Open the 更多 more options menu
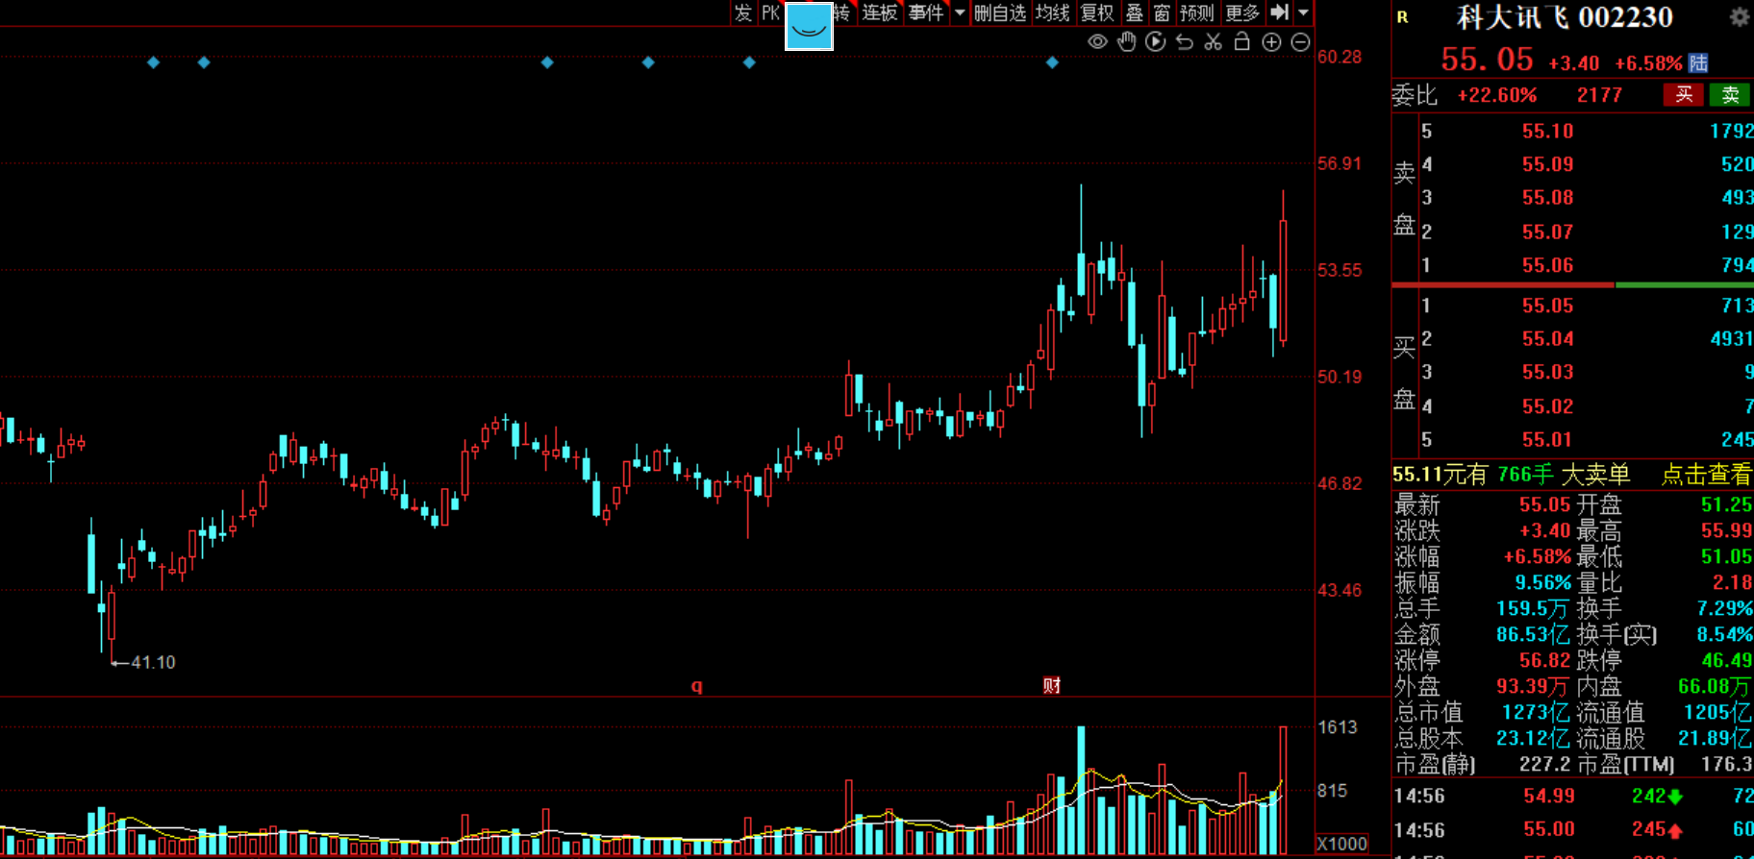Viewport: 1754px width, 859px height. coord(1242,12)
